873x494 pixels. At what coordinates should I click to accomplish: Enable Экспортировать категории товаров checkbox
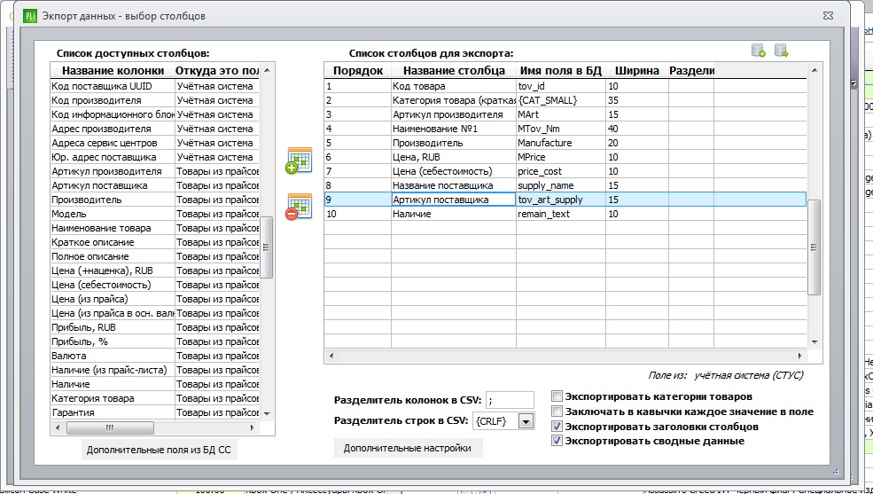[x=557, y=396]
